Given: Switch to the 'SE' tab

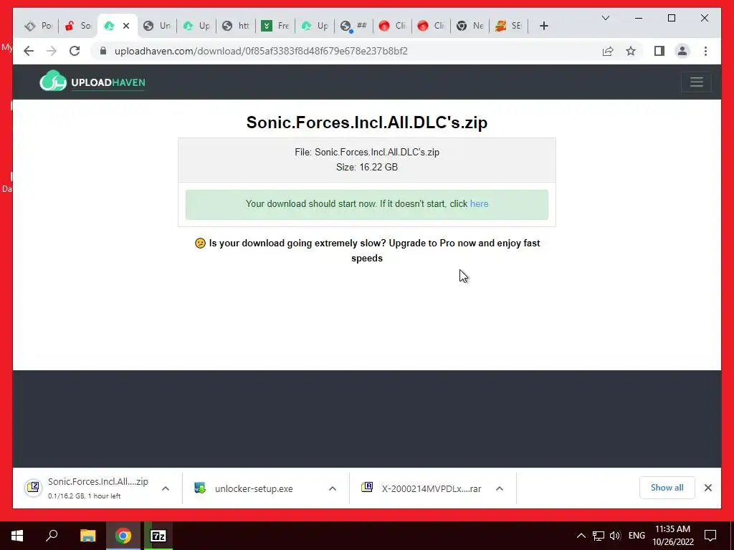Looking at the screenshot, I should point(509,26).
